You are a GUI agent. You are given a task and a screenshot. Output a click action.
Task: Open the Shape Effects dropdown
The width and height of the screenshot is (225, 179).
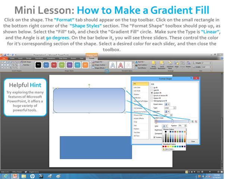click(99, 68)
